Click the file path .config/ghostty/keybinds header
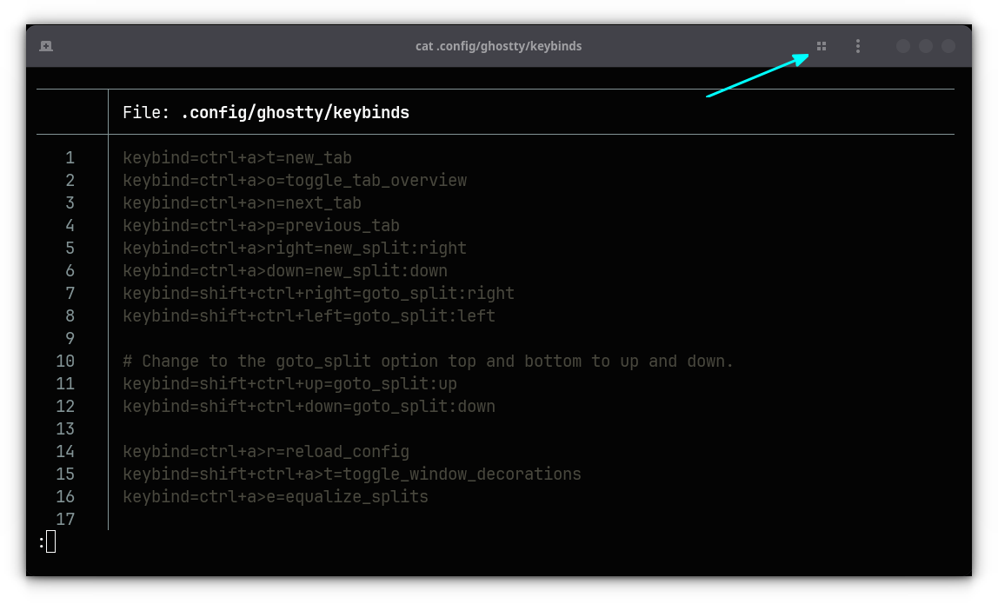Screen dimensions: 998x604 tap(295, 113)
